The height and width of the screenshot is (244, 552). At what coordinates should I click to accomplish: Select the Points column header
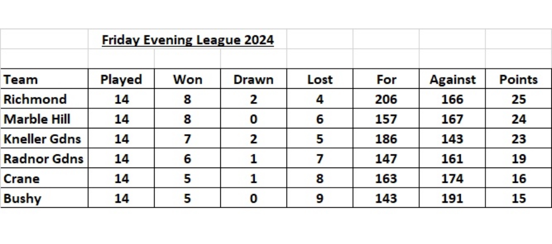coord(518,79)
